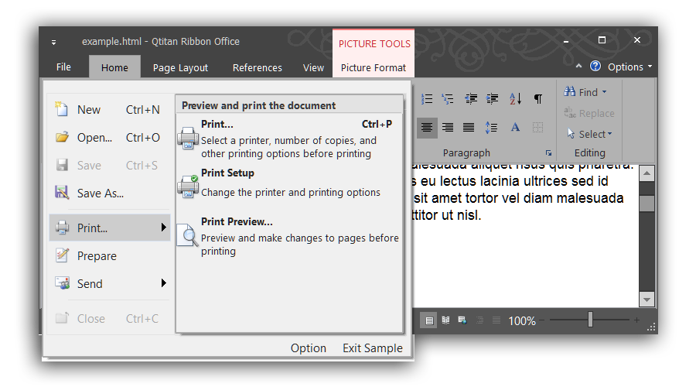Click the numbered list icon
Image resolution: width=696 pixels, height=387 pixels.
click(x=427, y=99)
